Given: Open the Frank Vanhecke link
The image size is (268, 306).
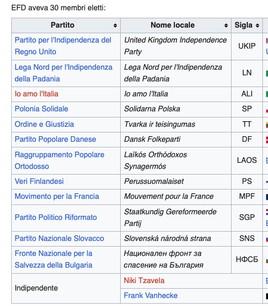Looking at the screenshot, I should tap(151, 295).
